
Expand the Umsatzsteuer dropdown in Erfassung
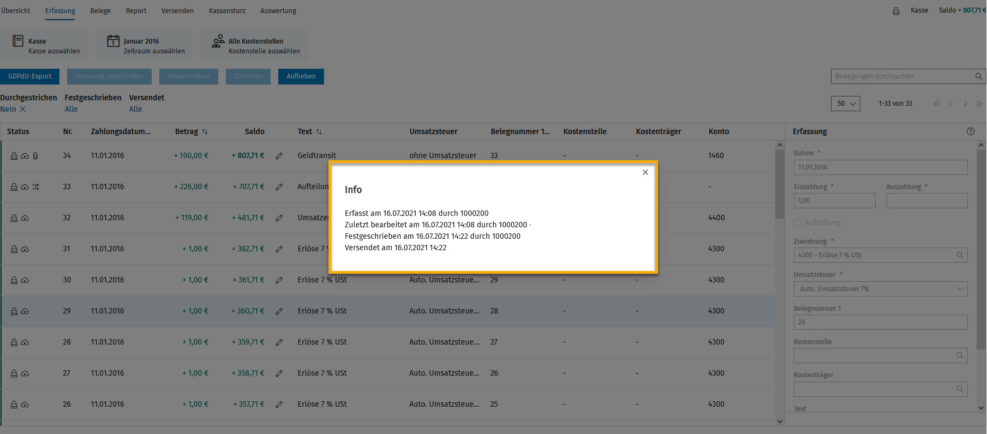(881, 289)
